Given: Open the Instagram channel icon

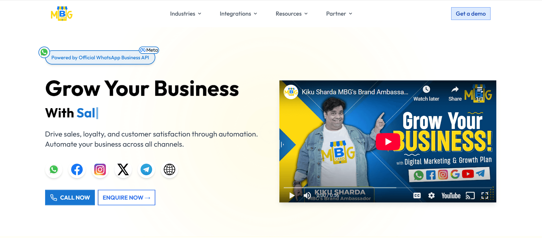Looking at the screenshot, I should 100,169.
